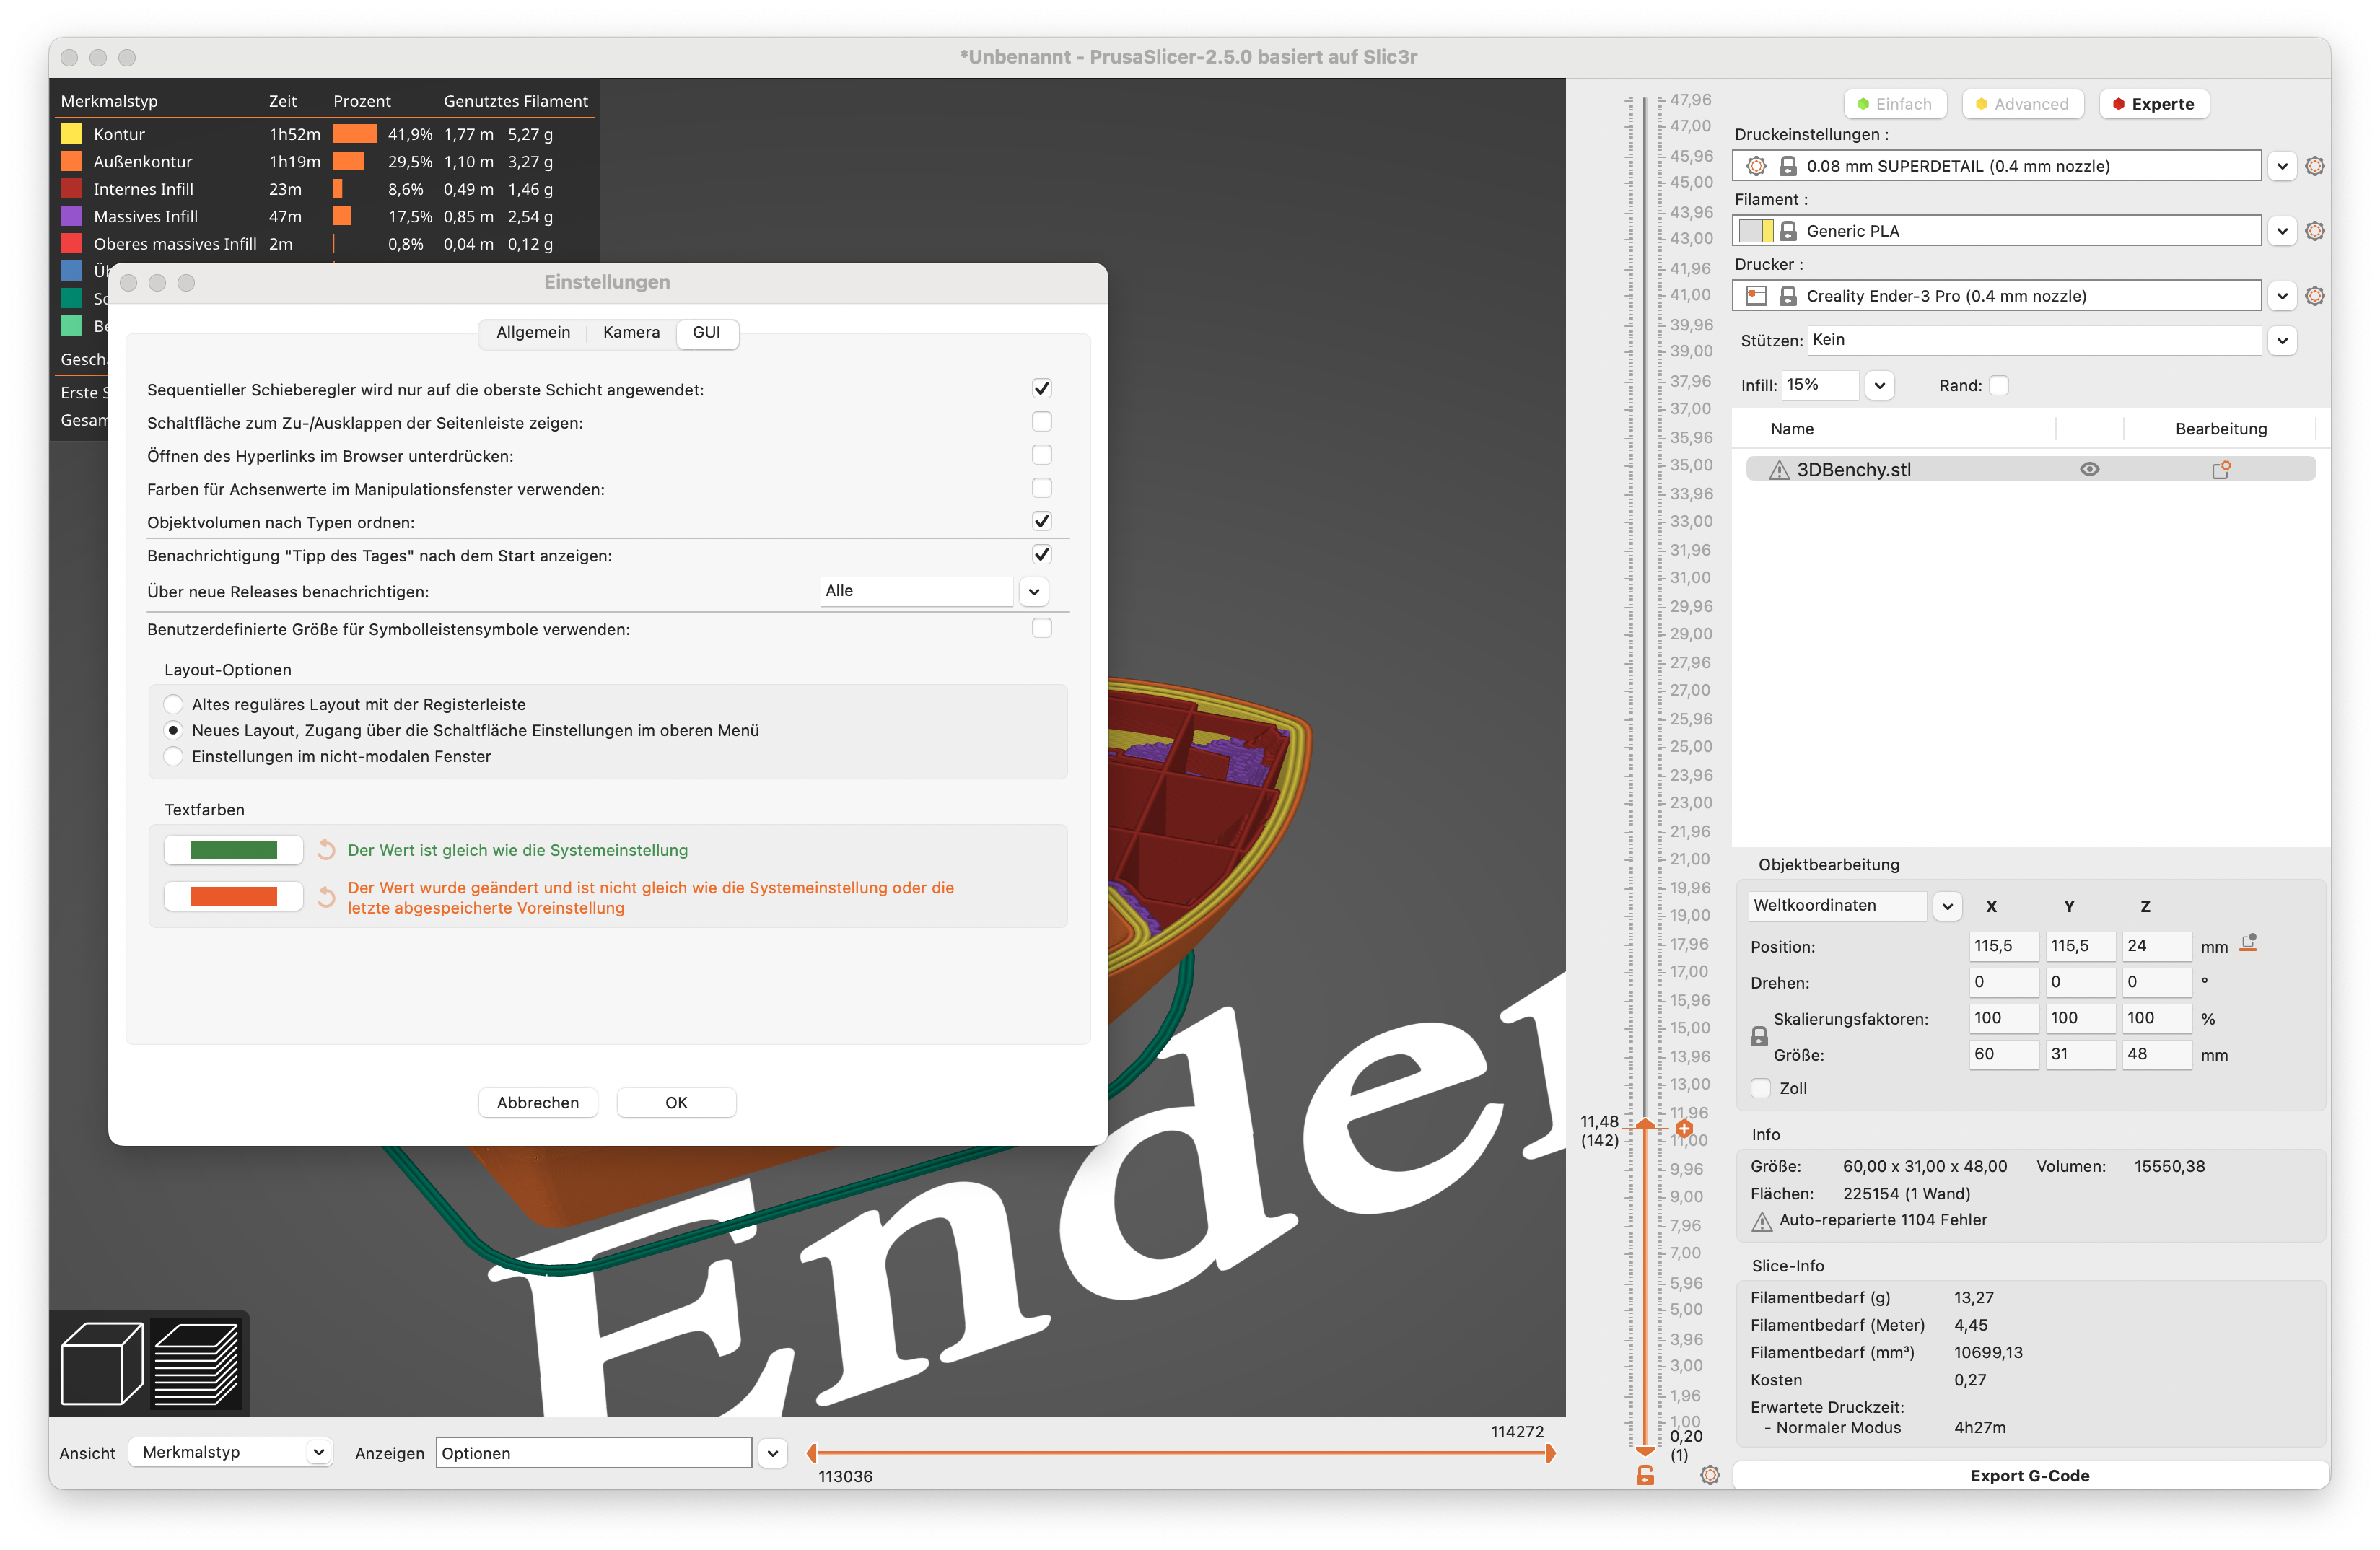Click the add color change plus marker
This screenshot has width=2380, height=1550.
(1684, 1128)
